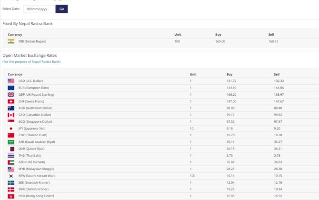This screenshot has width=319, height=200.
Task: Select the HKD (Hong Kong Dollar) row
Action: [36, 196]
